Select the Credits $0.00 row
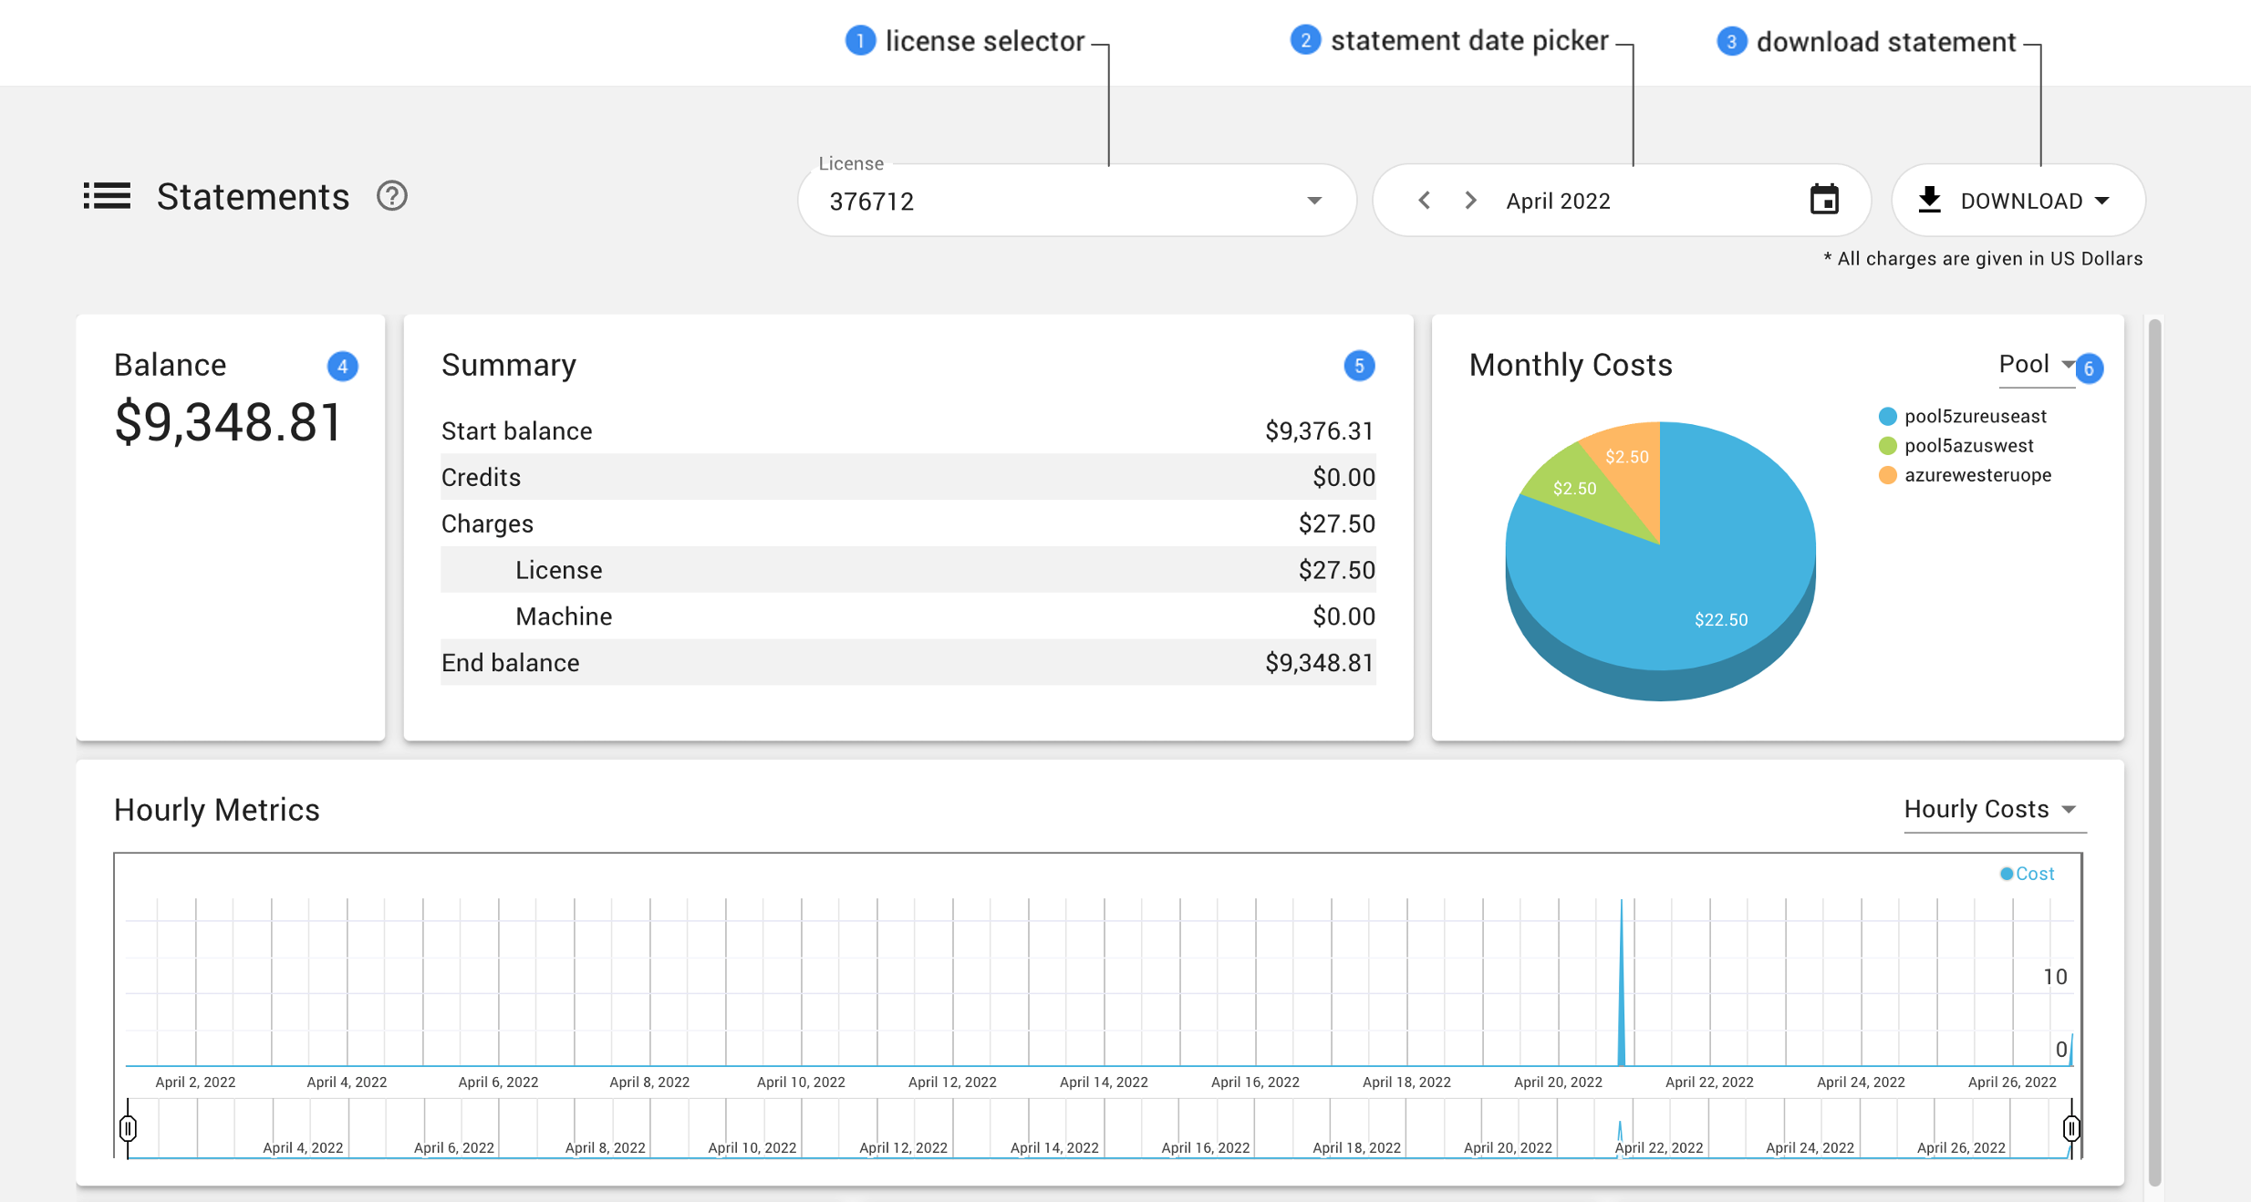 click(x=908, y=477)
